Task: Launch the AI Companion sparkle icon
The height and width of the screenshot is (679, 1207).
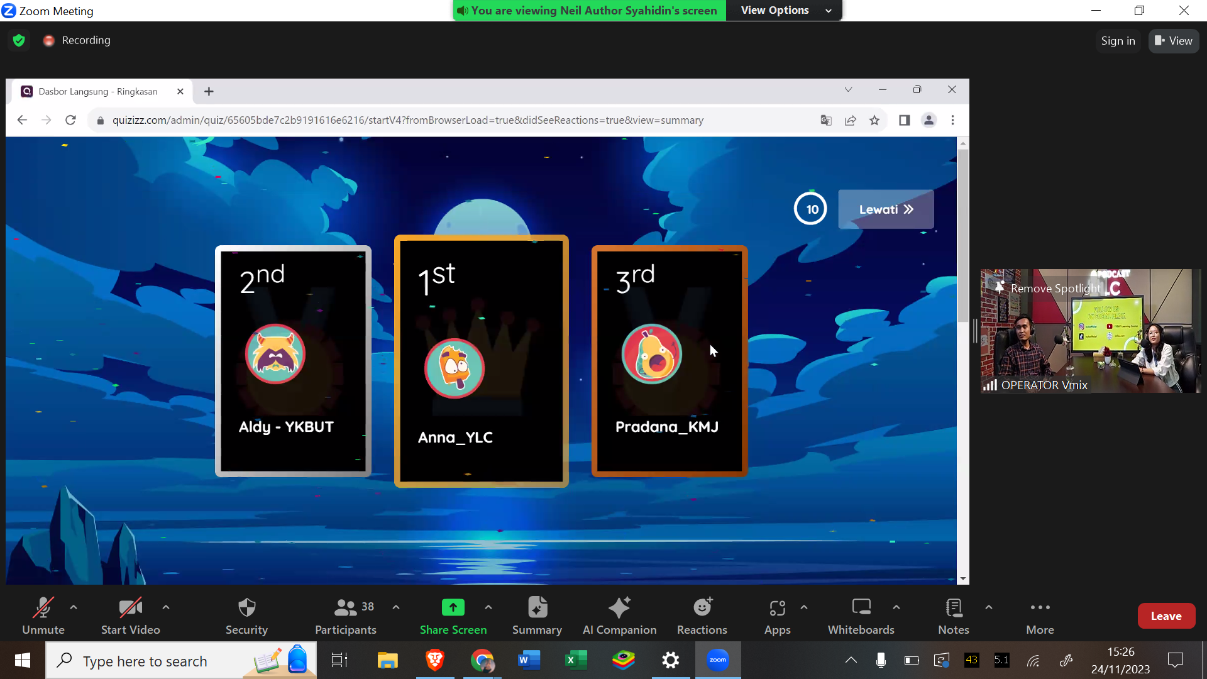Action: click(x=619, y=608)
